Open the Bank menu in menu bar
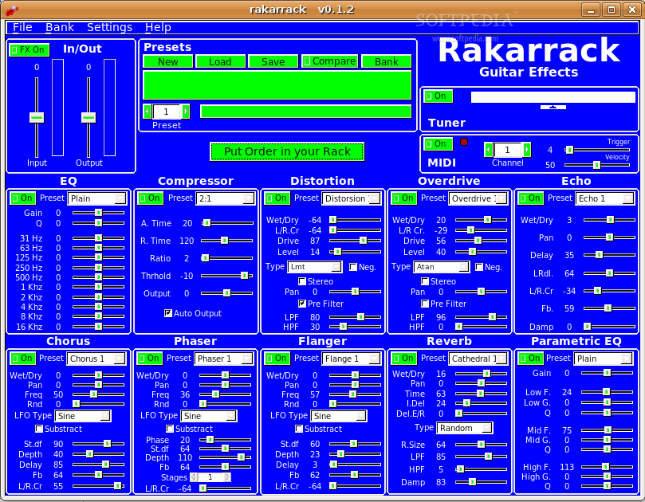Image resolution: width=645 pixels, height=502 pixels. pyautogui.click(x=60, y=27)
